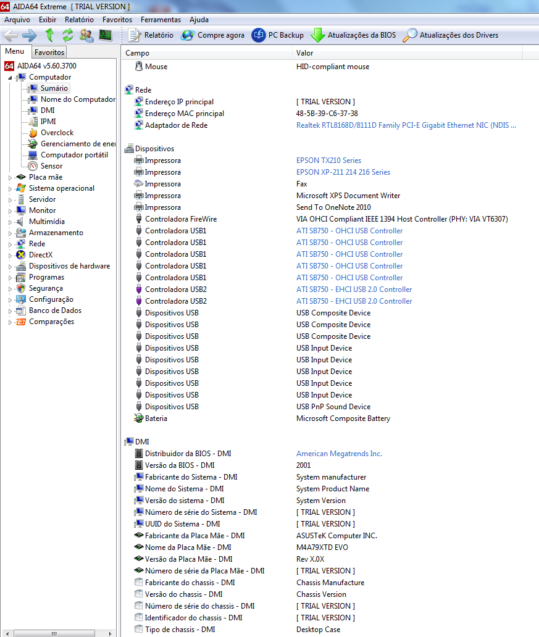Click the Campo column header
539x637 pixels.
(206, 53)
